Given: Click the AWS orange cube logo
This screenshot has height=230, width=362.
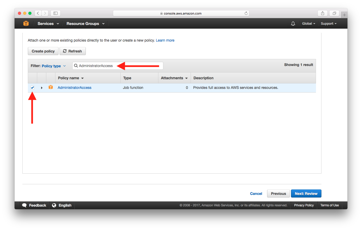Looking at the screenshot, I should coord(26,23).
